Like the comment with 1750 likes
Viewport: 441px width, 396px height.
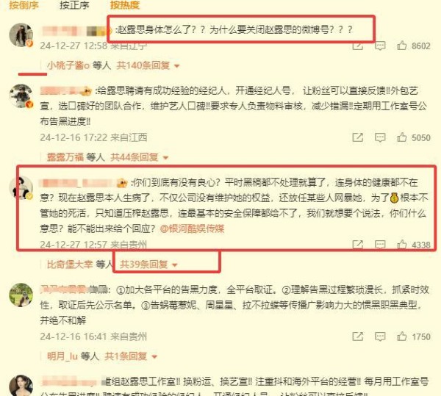pyautogui.click(x=401, y=336)
